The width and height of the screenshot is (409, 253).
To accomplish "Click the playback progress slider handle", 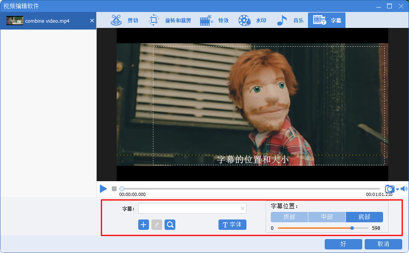I will point(122,189).
